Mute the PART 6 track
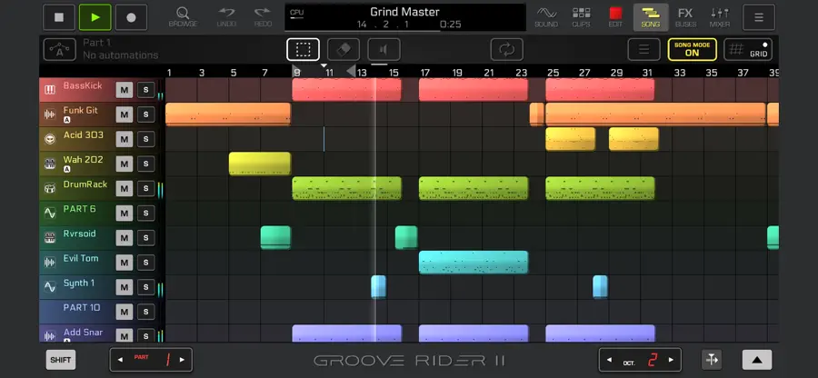 point(125,214)
